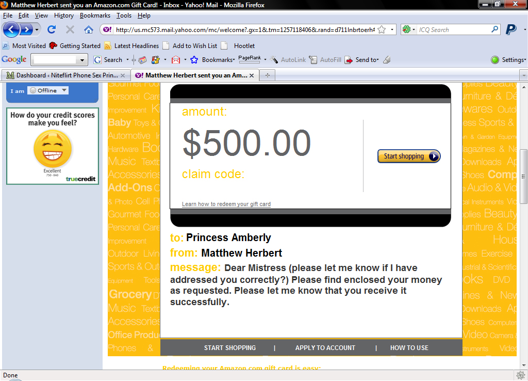Run the ICQ search with the magnifier
The width and height of the screenshot is (528, 381).
click(x=494, y=29)
